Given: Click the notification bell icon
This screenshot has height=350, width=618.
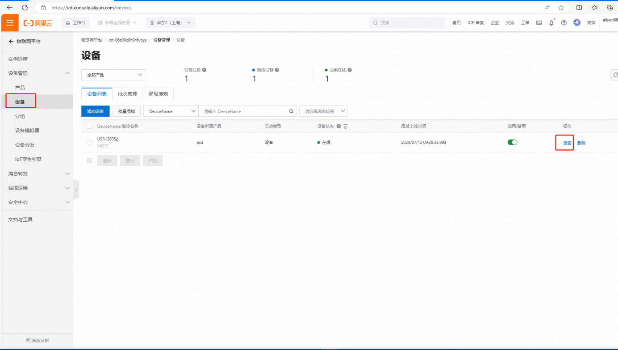Looking at the screenshot, I should 551,23.
